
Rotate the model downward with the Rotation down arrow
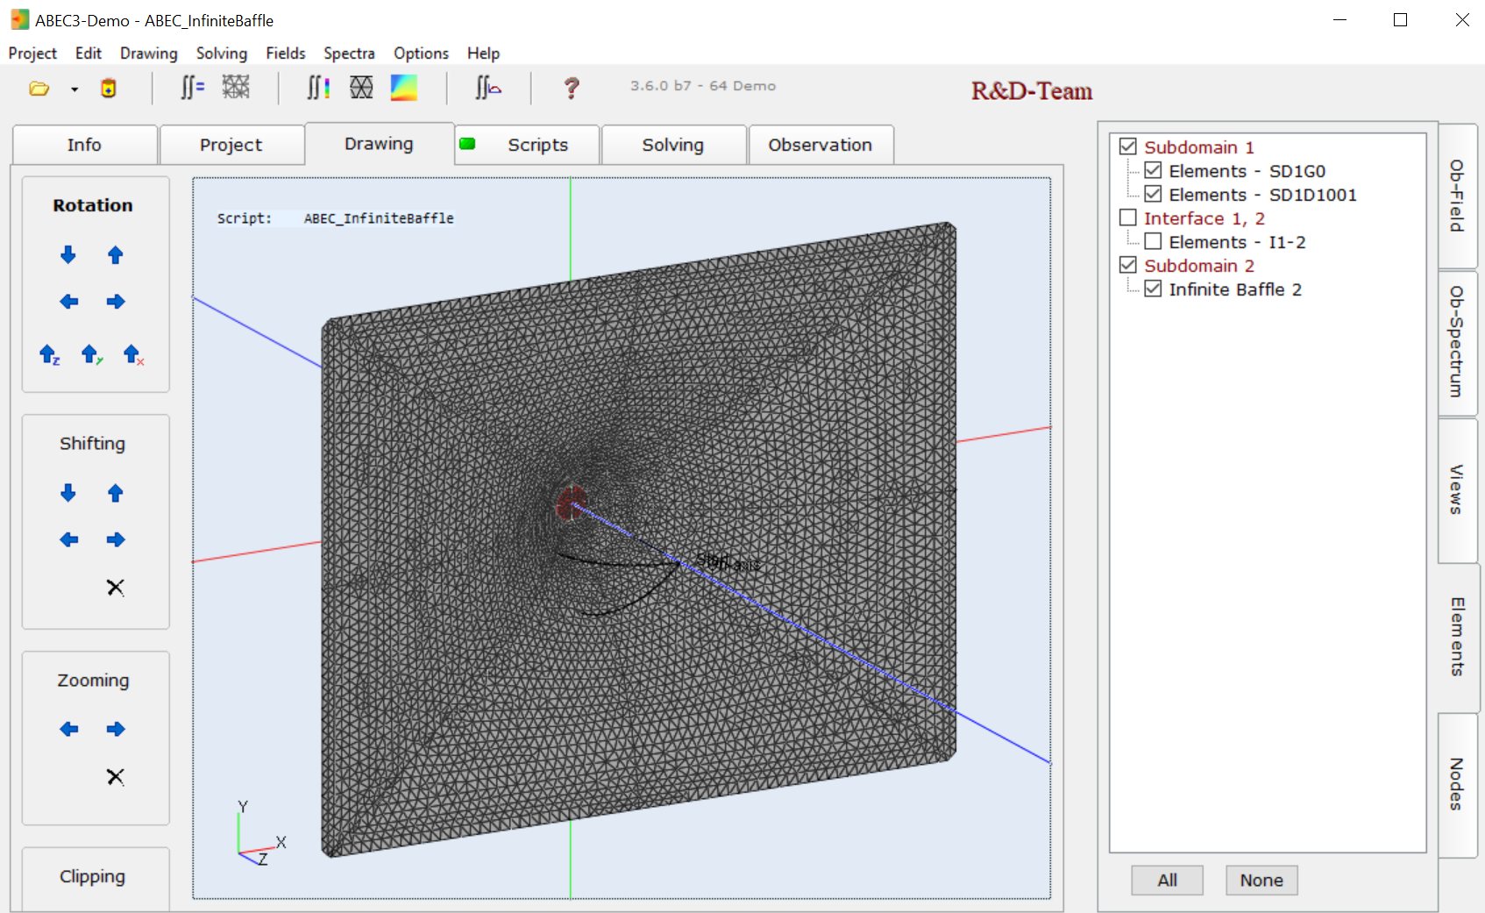68,255
